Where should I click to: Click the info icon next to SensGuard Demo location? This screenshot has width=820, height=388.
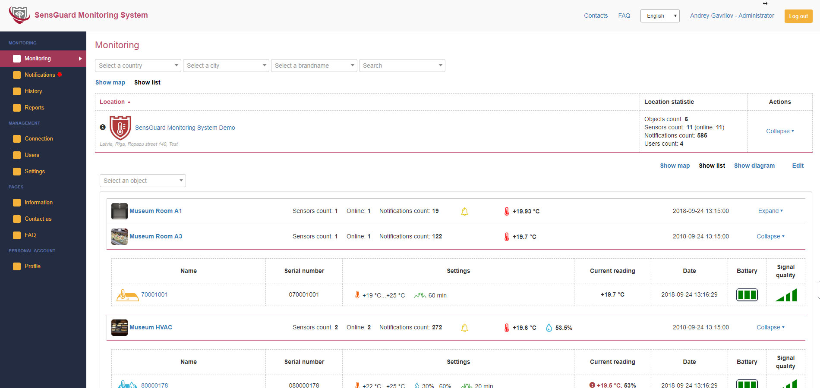[102, 127]
